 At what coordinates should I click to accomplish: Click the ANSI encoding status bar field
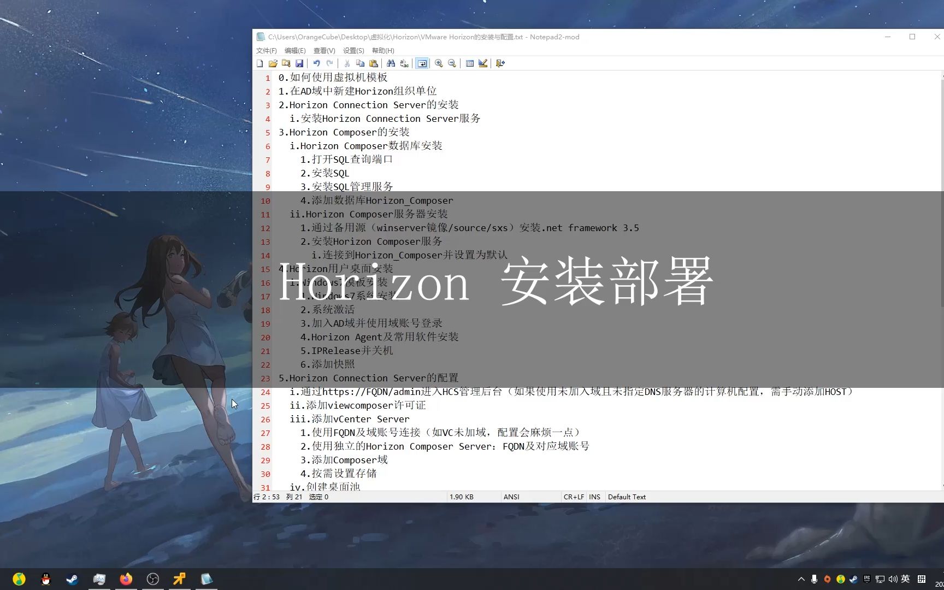(531, 497)
